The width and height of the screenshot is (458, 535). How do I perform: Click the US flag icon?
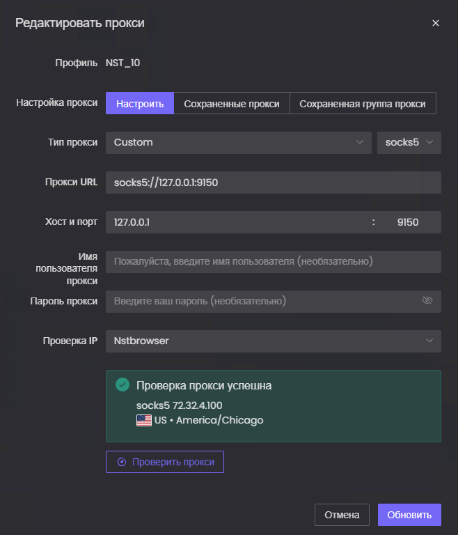click(144, 420)
